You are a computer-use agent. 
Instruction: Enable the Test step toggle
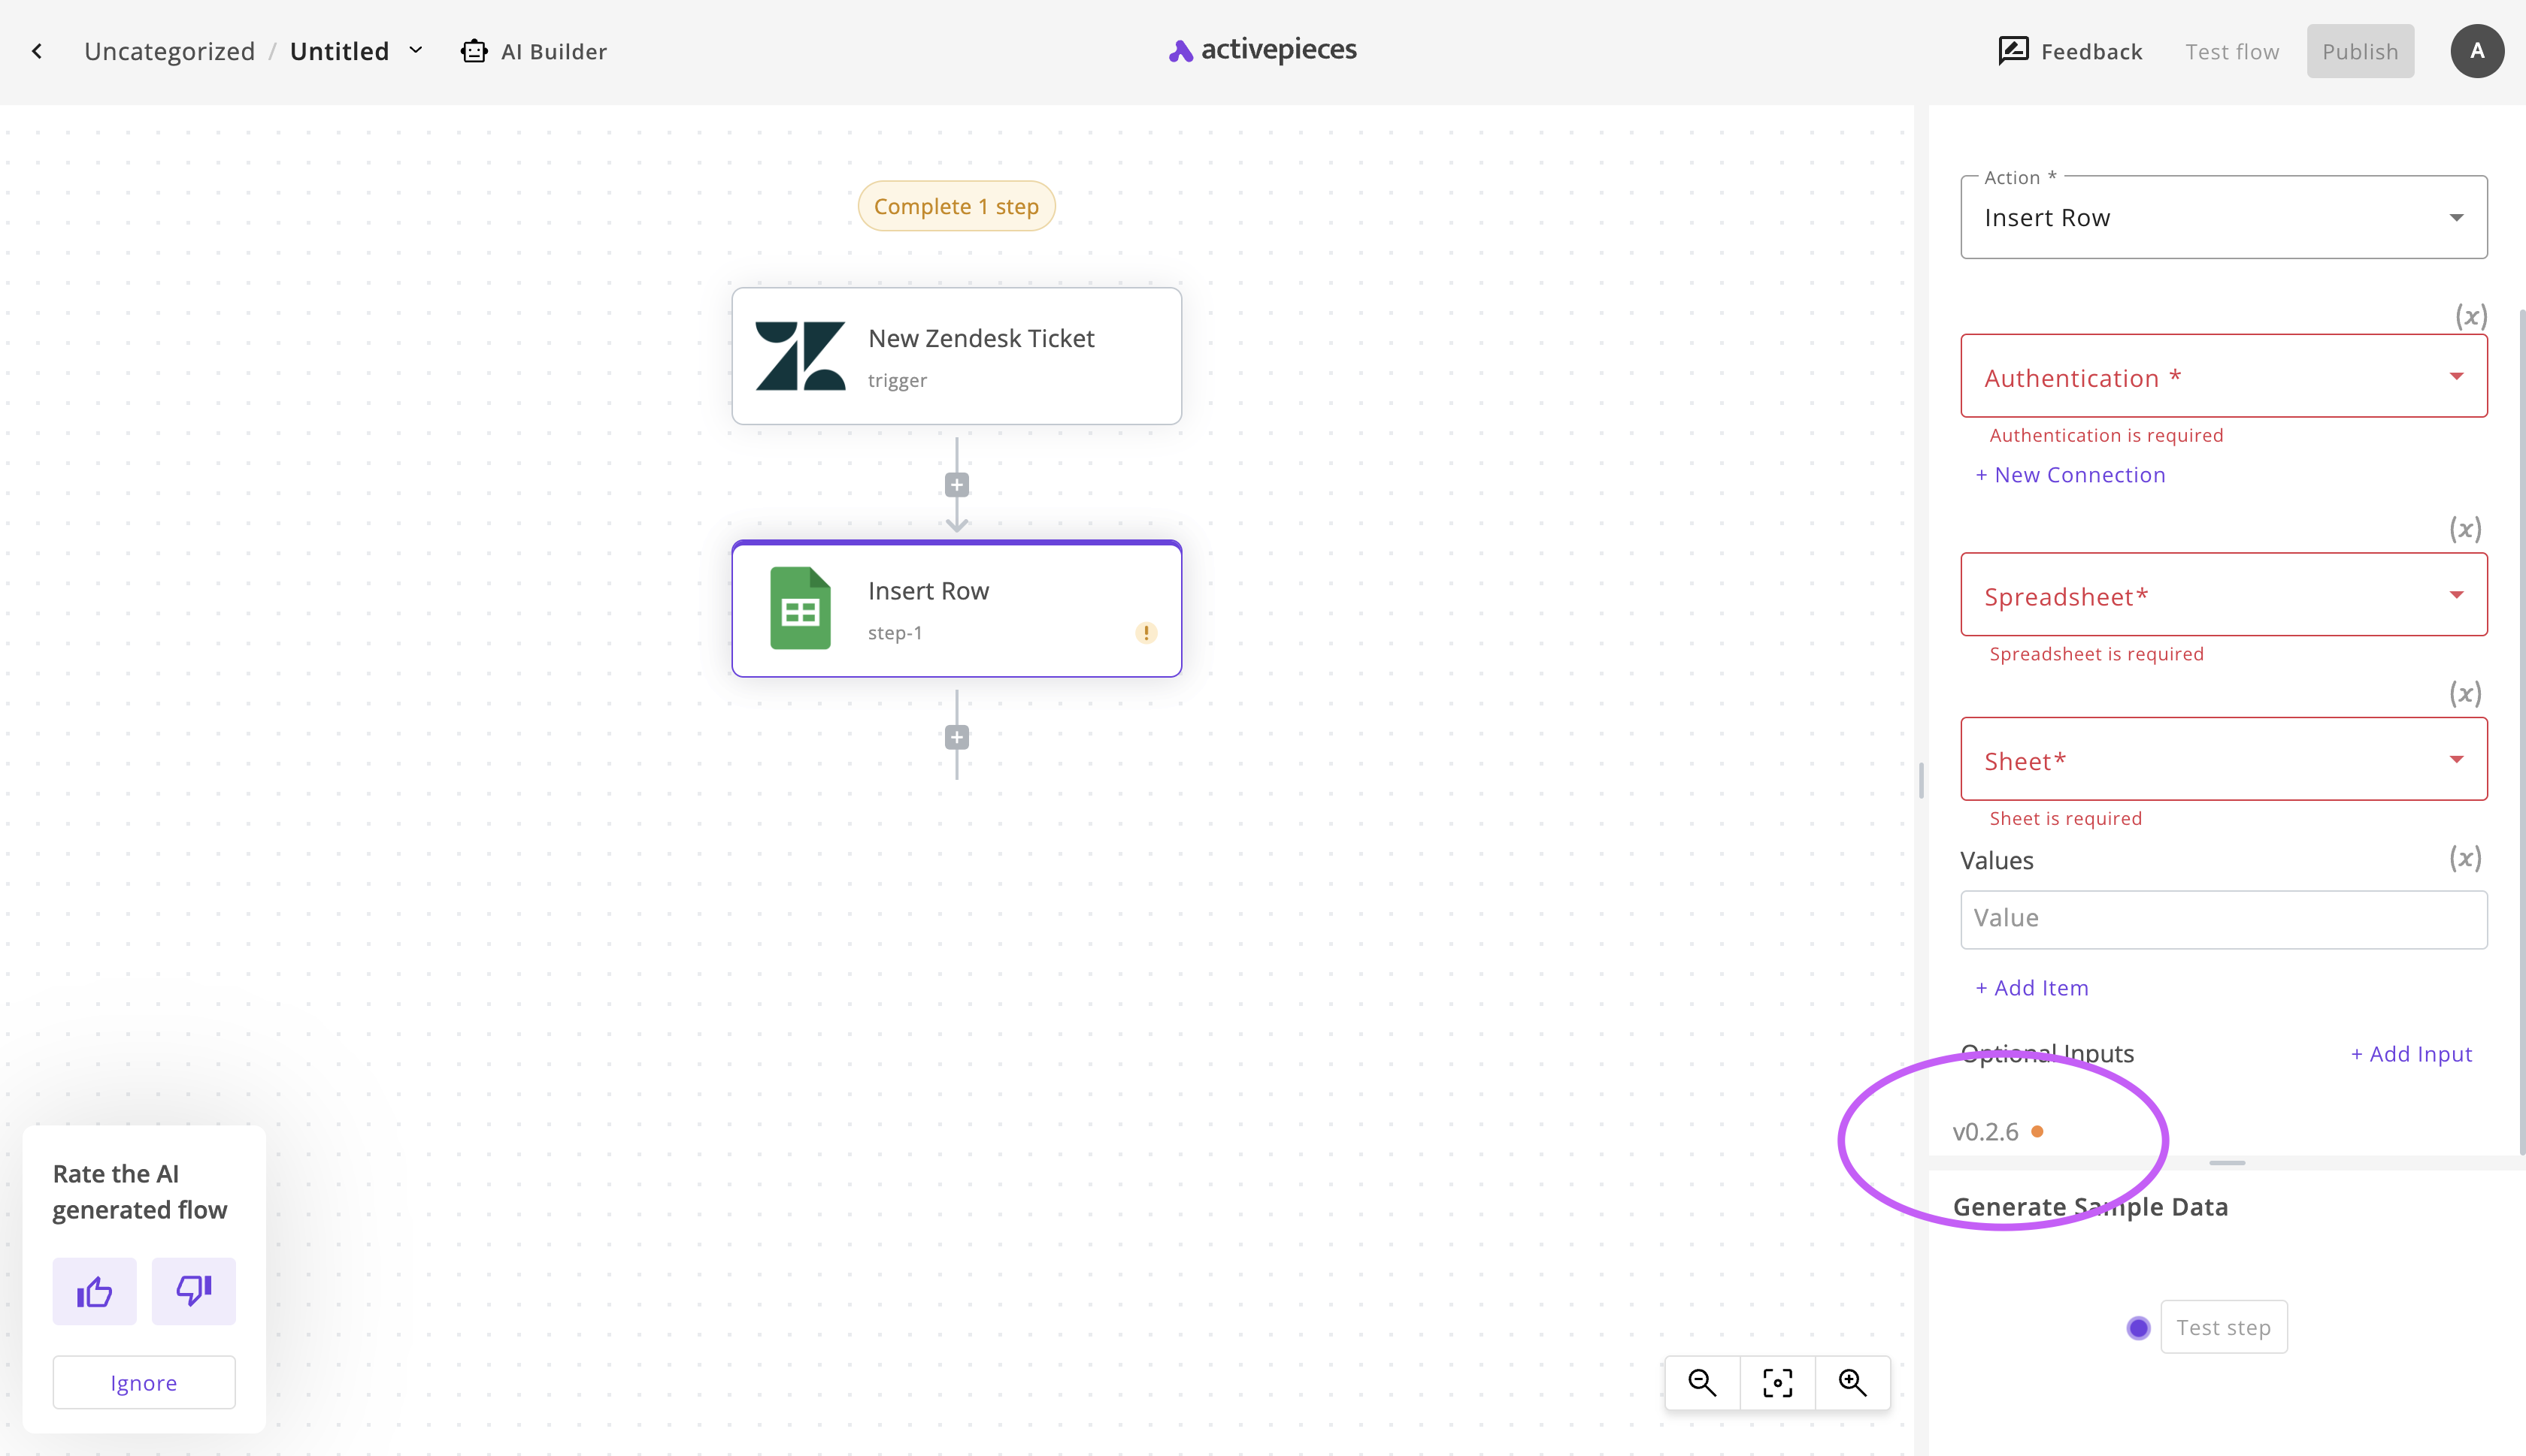coord(2138,1327)
